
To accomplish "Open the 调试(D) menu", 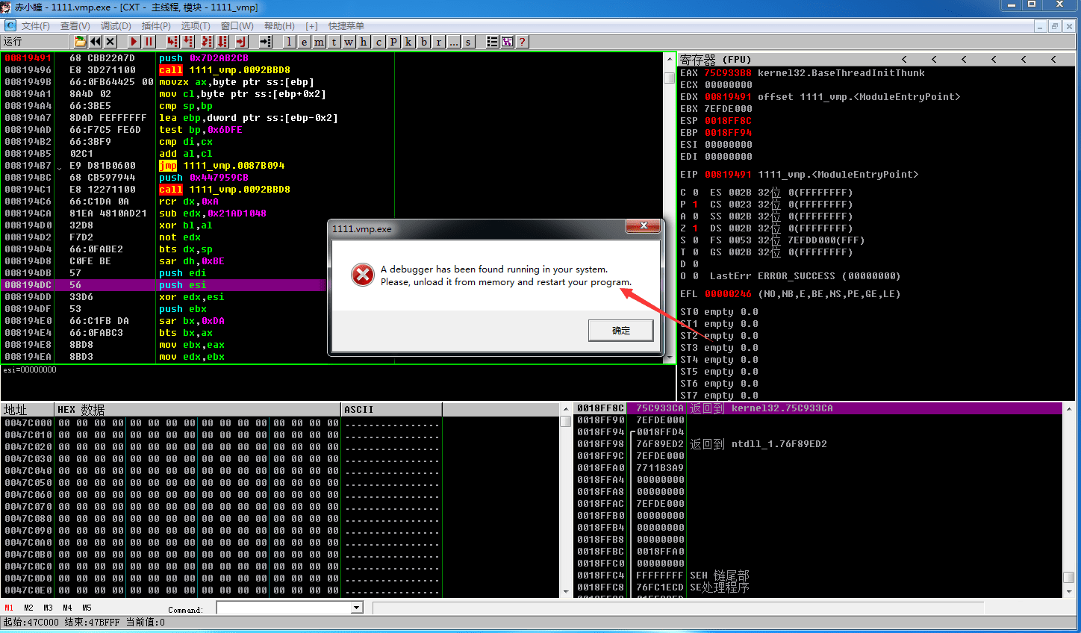I will (x=116, y=26).
